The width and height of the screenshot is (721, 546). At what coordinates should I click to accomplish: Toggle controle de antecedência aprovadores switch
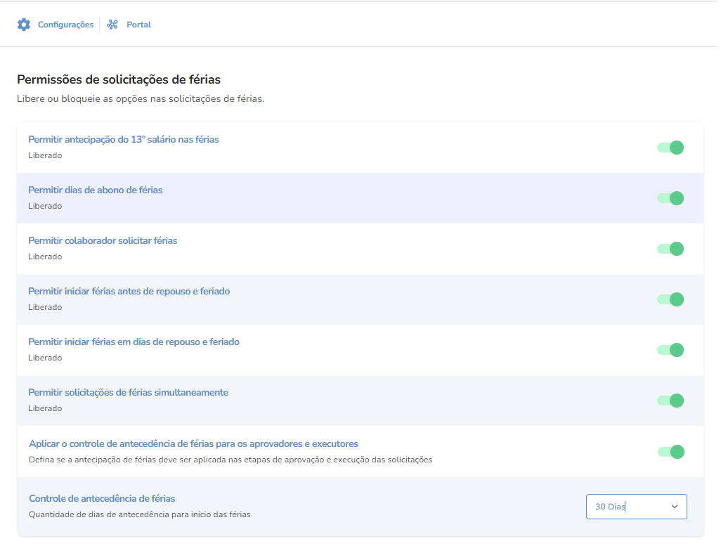[x=671, y=452]
